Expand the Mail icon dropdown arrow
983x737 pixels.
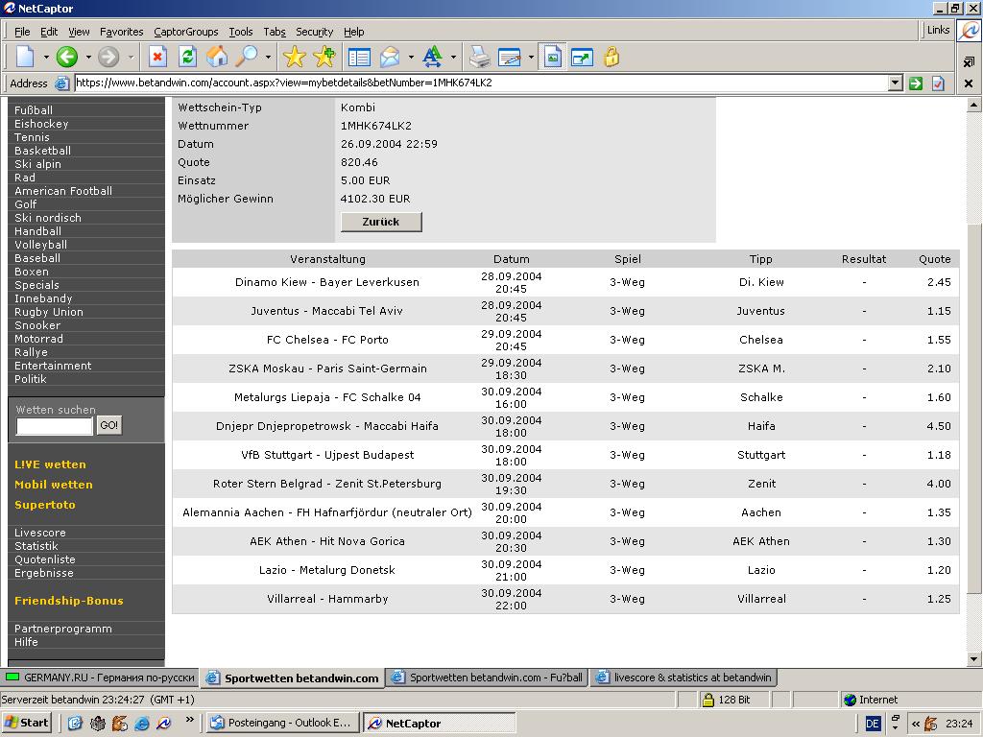(x=411, y=58)
